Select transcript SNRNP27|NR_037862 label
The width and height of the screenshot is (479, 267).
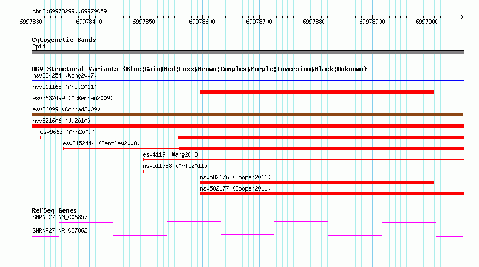(x=60, y=230)
